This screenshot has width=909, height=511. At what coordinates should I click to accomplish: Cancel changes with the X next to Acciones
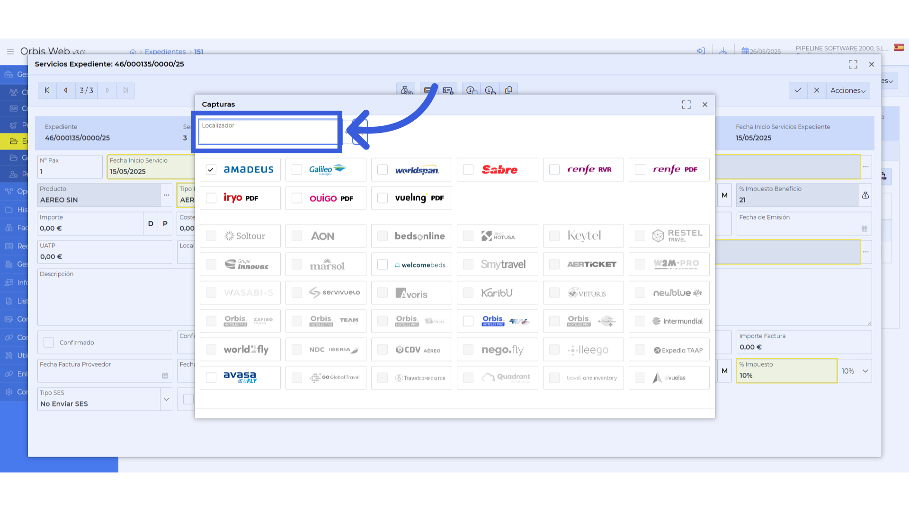tap(817, 90)
